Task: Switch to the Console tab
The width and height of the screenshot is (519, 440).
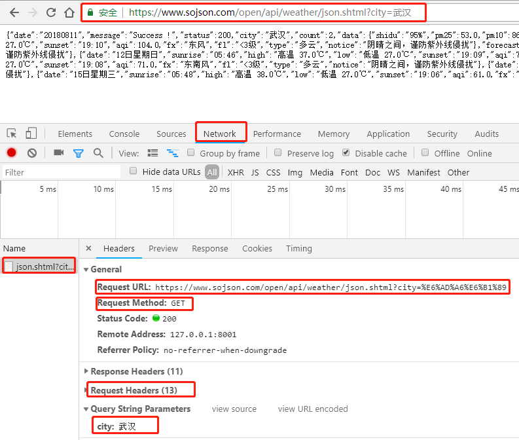Action: (124, 134)
